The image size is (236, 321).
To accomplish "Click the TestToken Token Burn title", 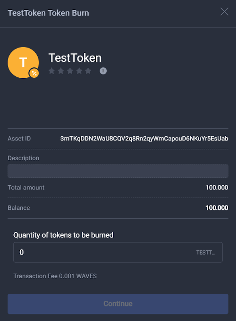I will point(49,13).
